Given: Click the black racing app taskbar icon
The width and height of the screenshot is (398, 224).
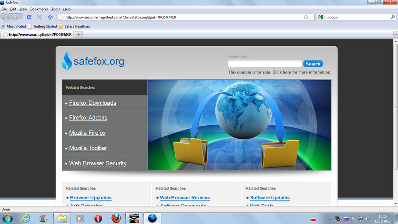Looking at the screenshot, I should click(x=134, y=218).
